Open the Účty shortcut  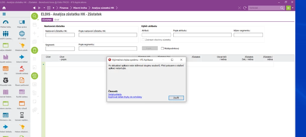[6, 70]
